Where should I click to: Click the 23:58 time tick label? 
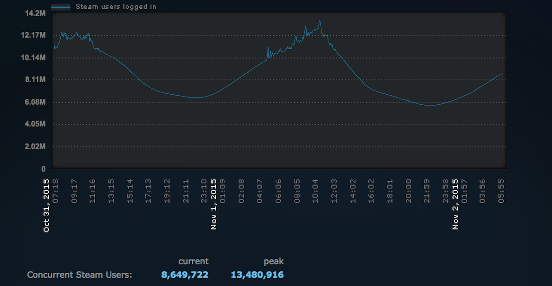446,191
